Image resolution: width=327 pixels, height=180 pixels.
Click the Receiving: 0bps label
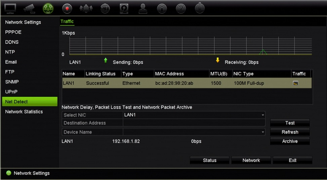[x=242, y=62]
